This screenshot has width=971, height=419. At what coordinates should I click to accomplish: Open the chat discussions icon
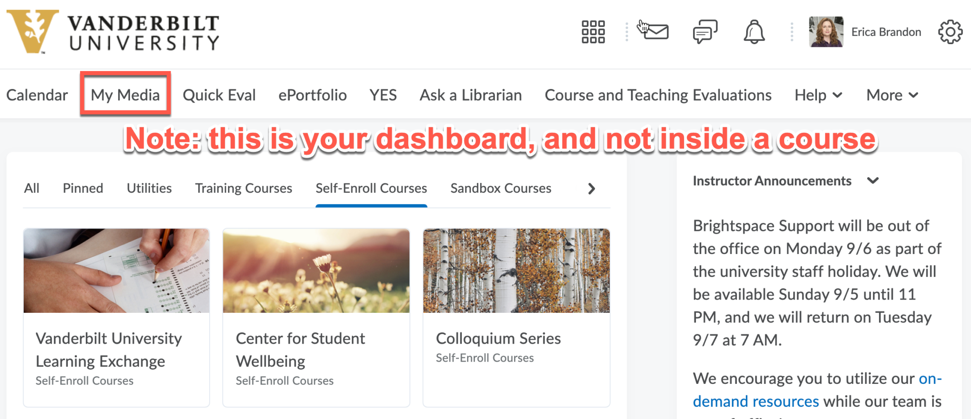point(705,32)
